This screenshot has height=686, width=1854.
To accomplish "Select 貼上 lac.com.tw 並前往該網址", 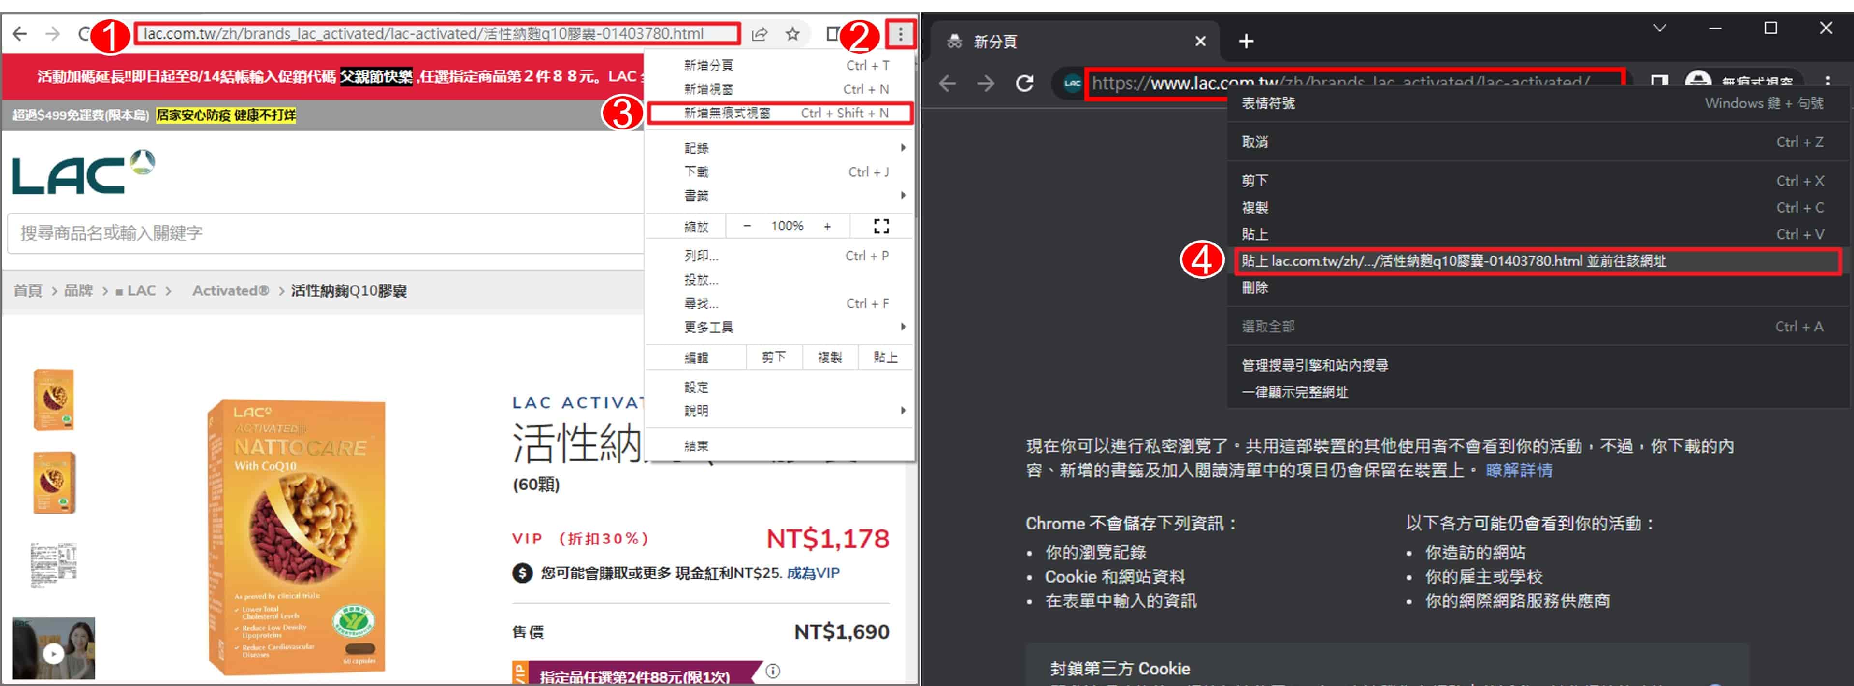I will 1538,260.
